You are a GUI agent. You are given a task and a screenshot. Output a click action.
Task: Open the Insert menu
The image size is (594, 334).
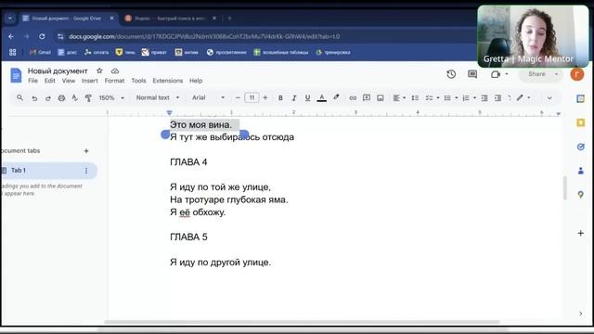point(89,81)
